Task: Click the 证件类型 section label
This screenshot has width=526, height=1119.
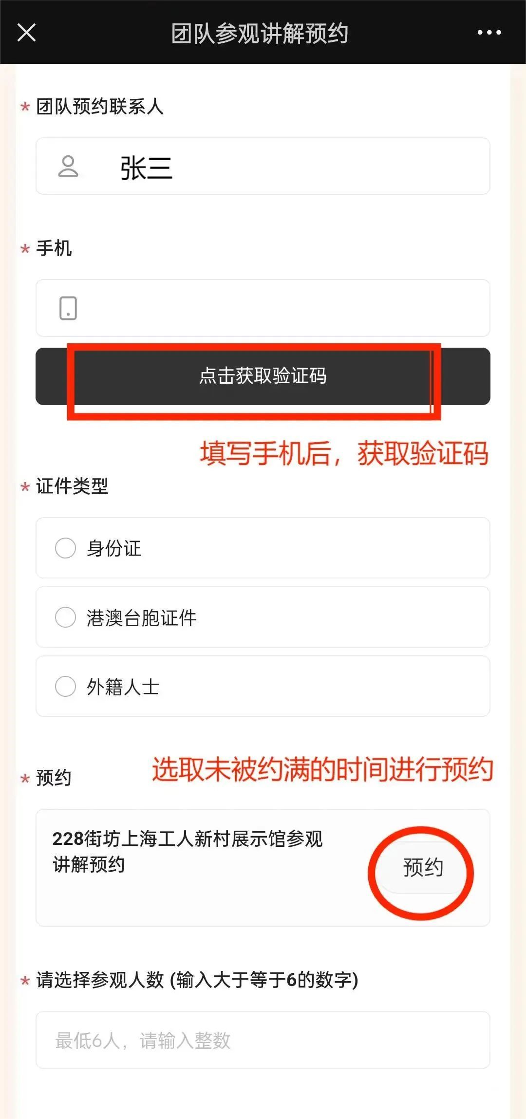Action: pyautogui.click(x=72, y=486)
